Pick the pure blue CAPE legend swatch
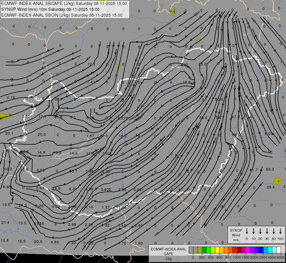The height and width of the screenshot is (263, 286). (x=261, y=250)
